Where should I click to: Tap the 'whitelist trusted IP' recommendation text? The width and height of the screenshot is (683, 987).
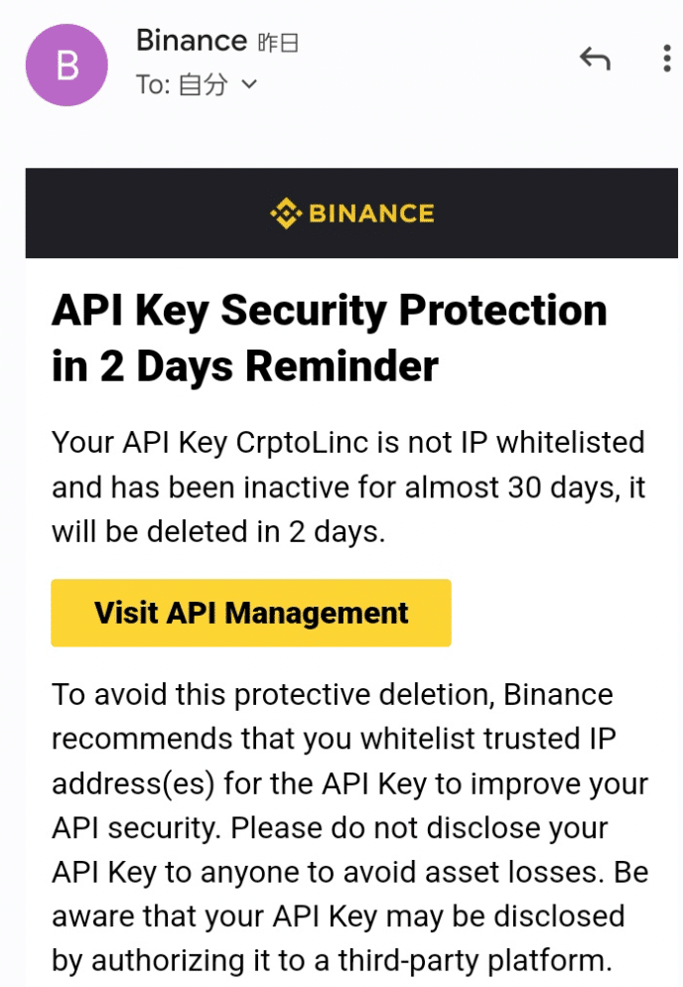tap(487, 739)
